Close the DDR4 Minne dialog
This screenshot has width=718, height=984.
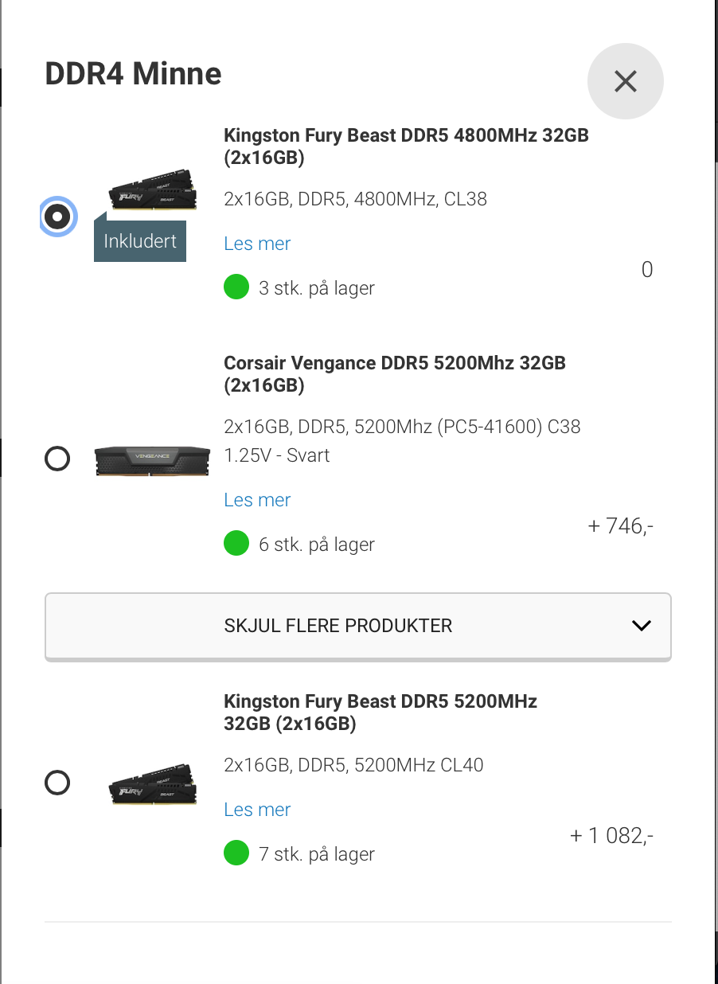[x=625, y=81]
